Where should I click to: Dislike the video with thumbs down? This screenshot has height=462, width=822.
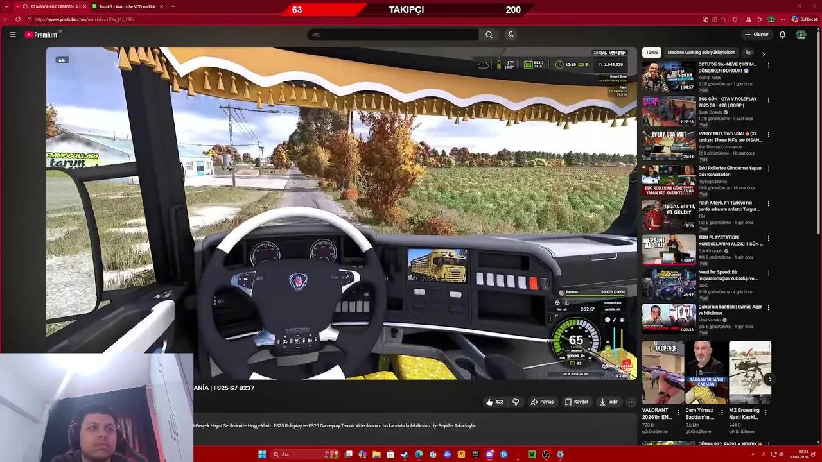[515, 402]
